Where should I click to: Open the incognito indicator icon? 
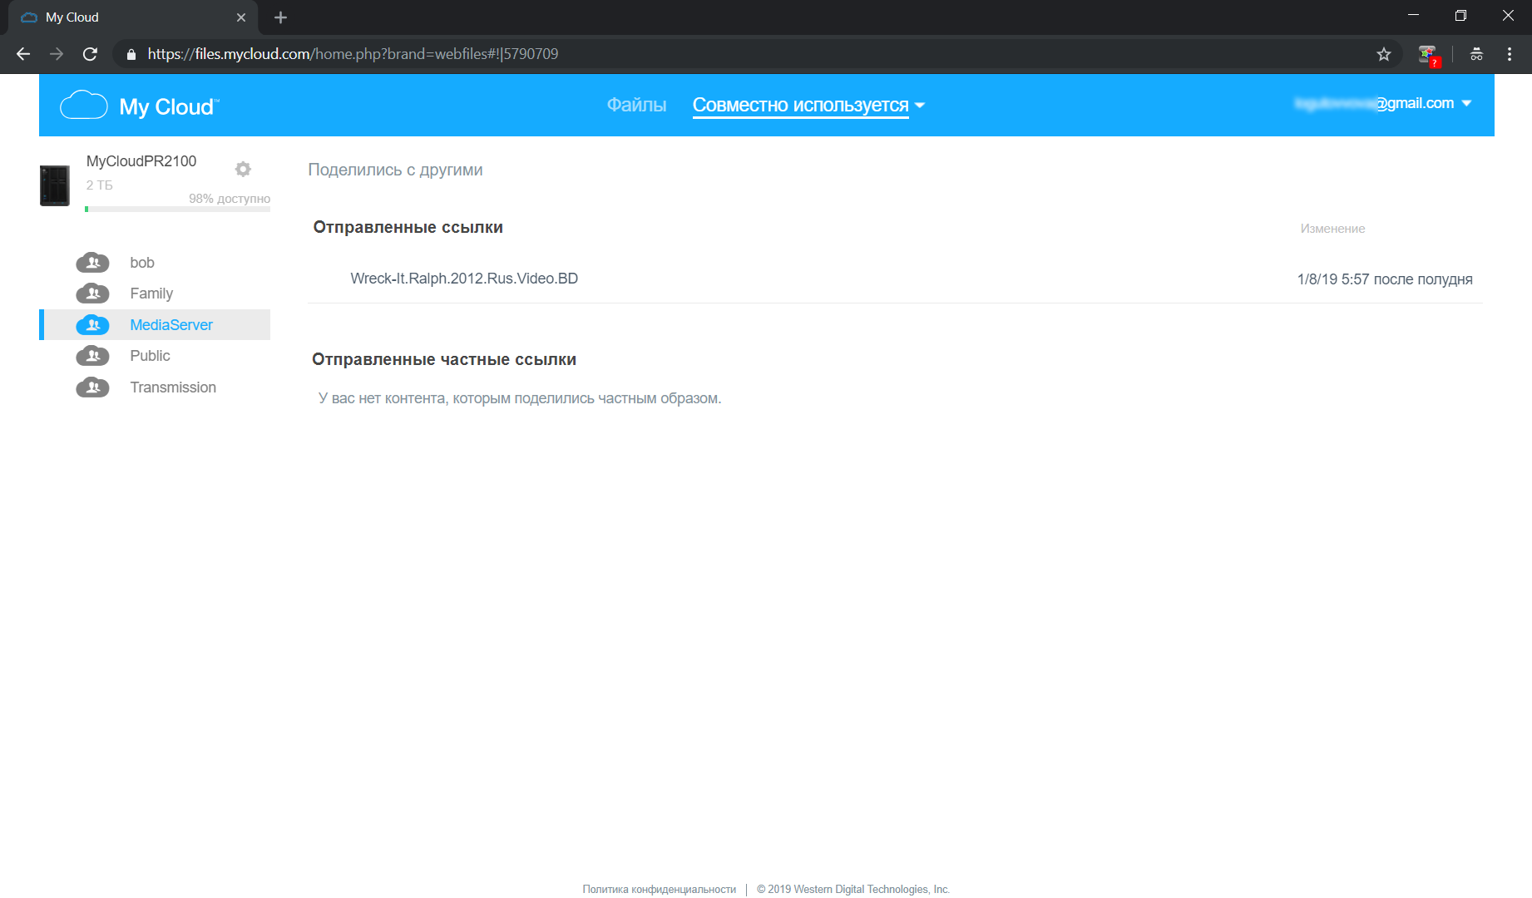coord(1476,54)
